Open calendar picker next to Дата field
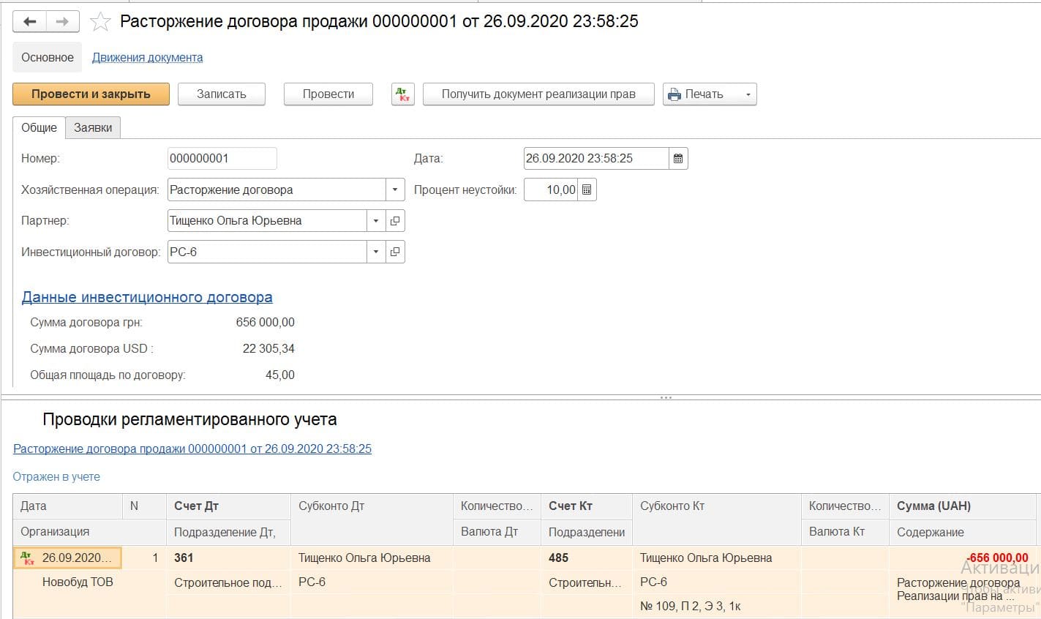This screenshot has height=619, width=1041. pyautogui.click(x=678, y=159)
